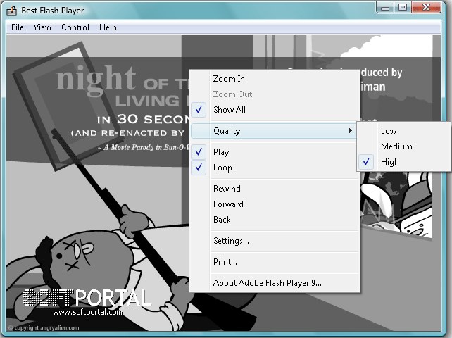
Task: Choose Zoom In from the context menu
Action: [x=275, y=79]
